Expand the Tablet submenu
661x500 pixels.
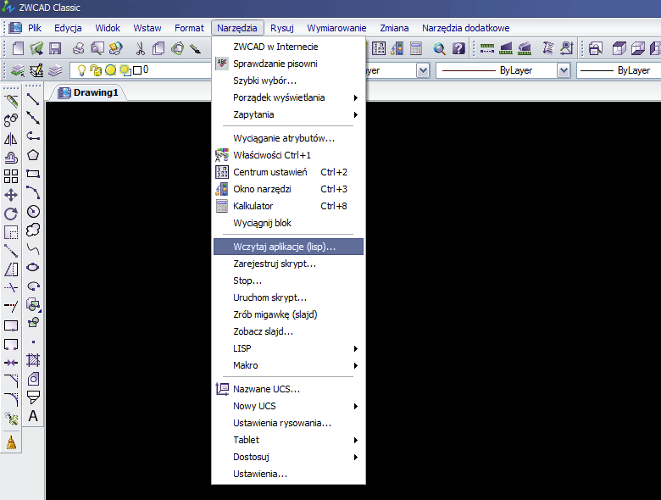[288, 440]
